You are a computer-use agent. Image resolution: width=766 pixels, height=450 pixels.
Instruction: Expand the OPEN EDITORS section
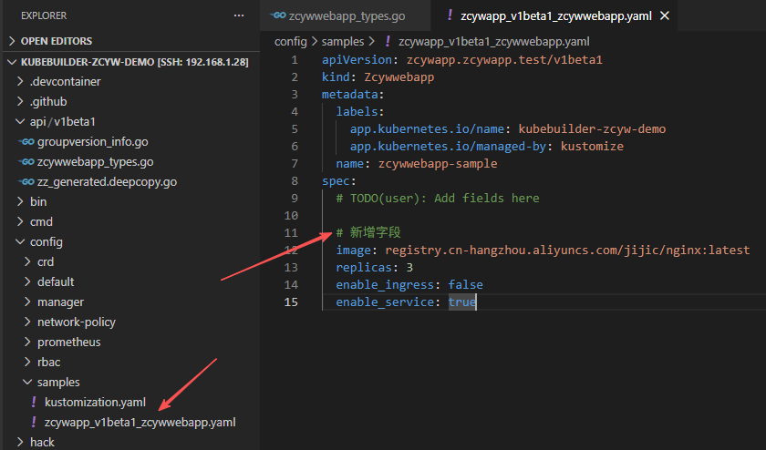click(12, 41)
